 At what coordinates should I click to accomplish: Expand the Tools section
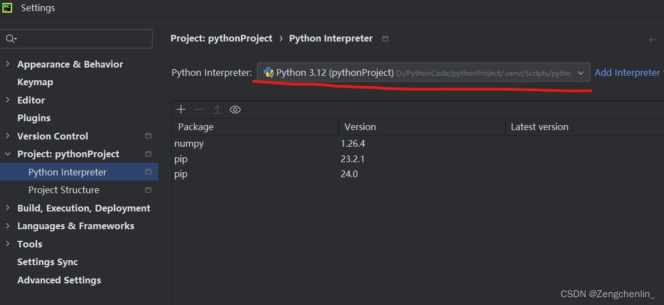point(7,244)
